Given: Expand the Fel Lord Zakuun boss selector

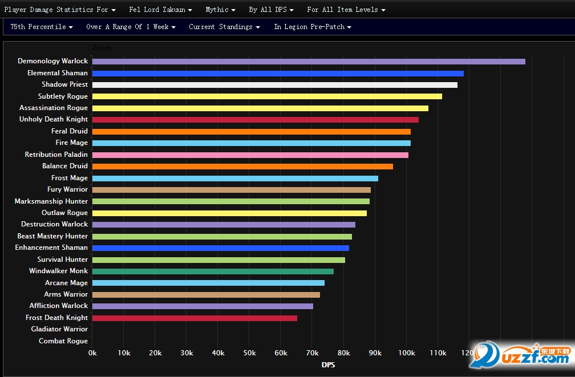Looking at the screenshot, I should click(x=161, y=10).
